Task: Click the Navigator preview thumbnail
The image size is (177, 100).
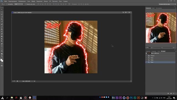Action: pos(161,28)
